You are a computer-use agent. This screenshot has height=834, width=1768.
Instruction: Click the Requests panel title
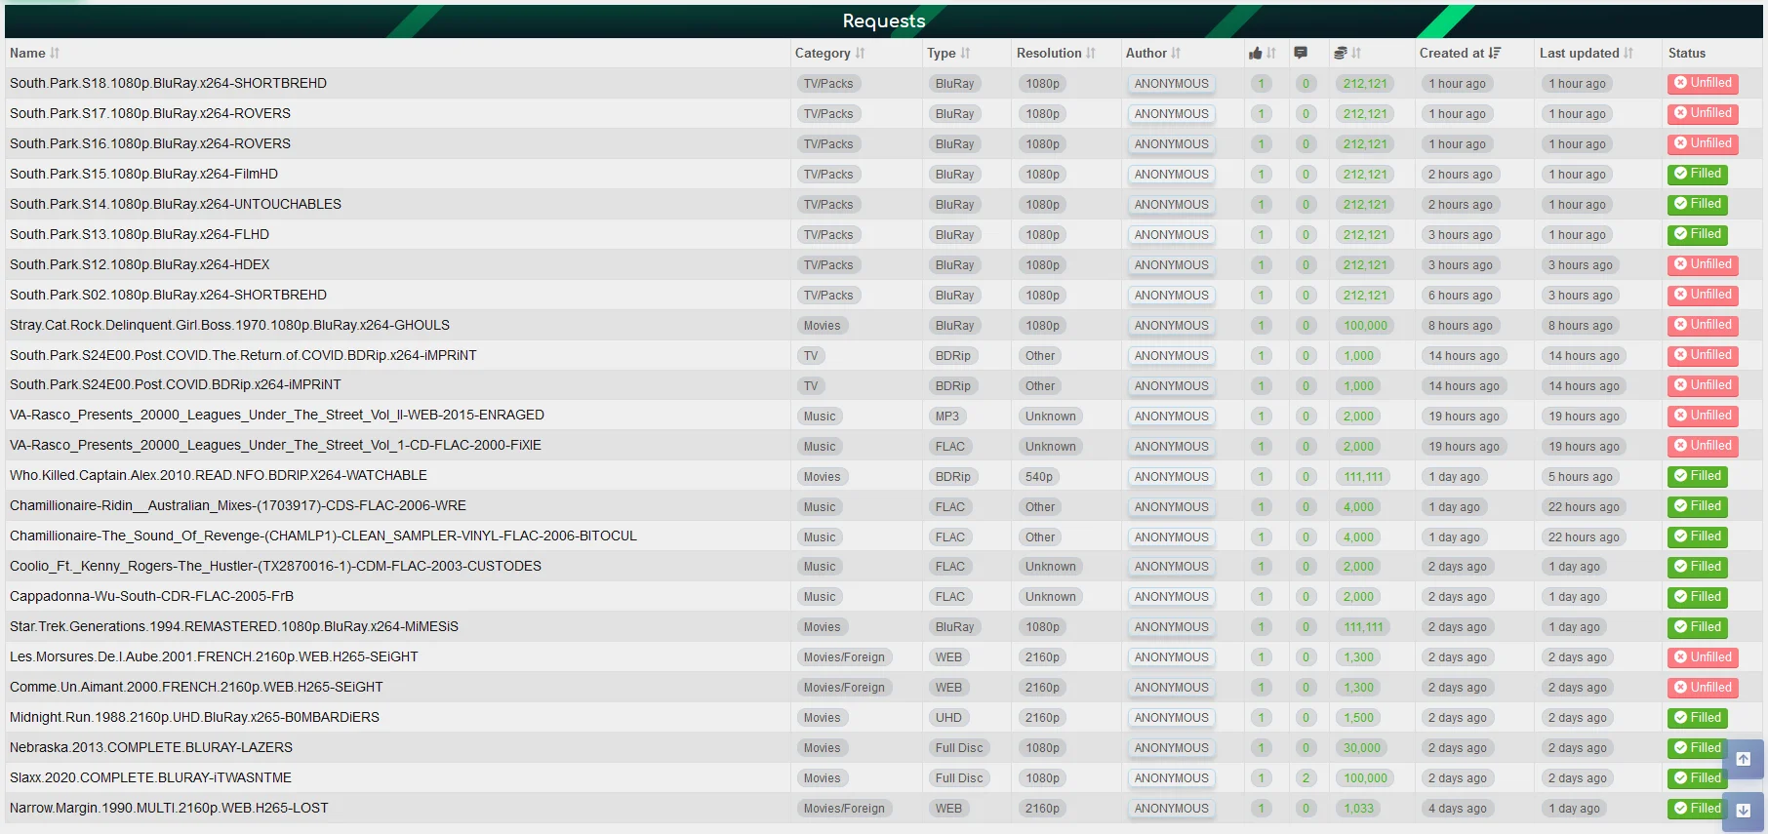(884, 21)
